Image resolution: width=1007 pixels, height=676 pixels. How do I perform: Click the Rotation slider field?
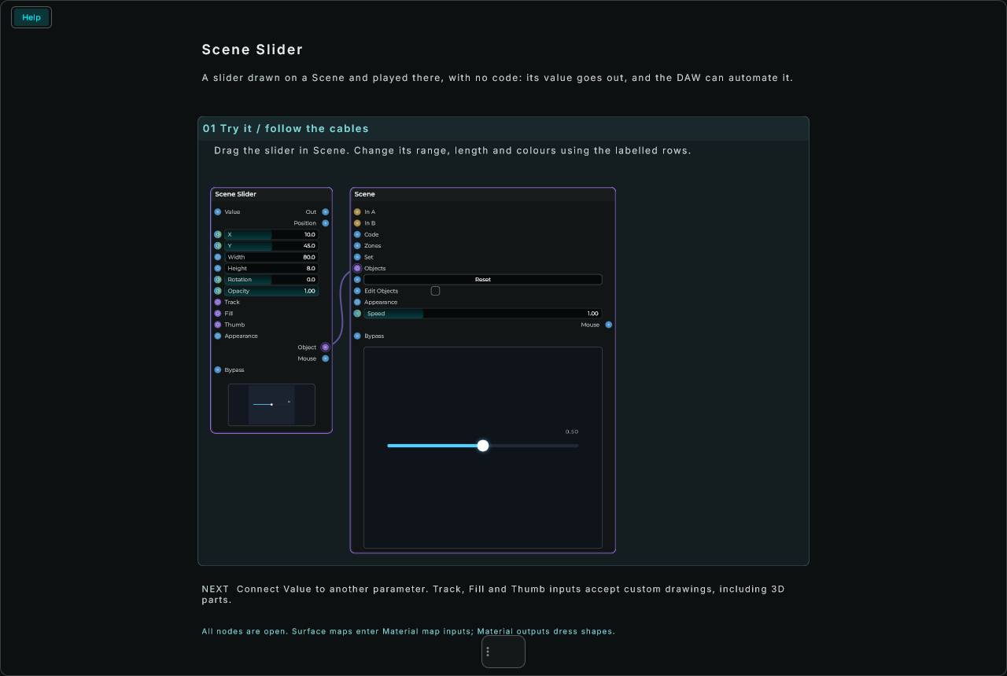point(271,280)
